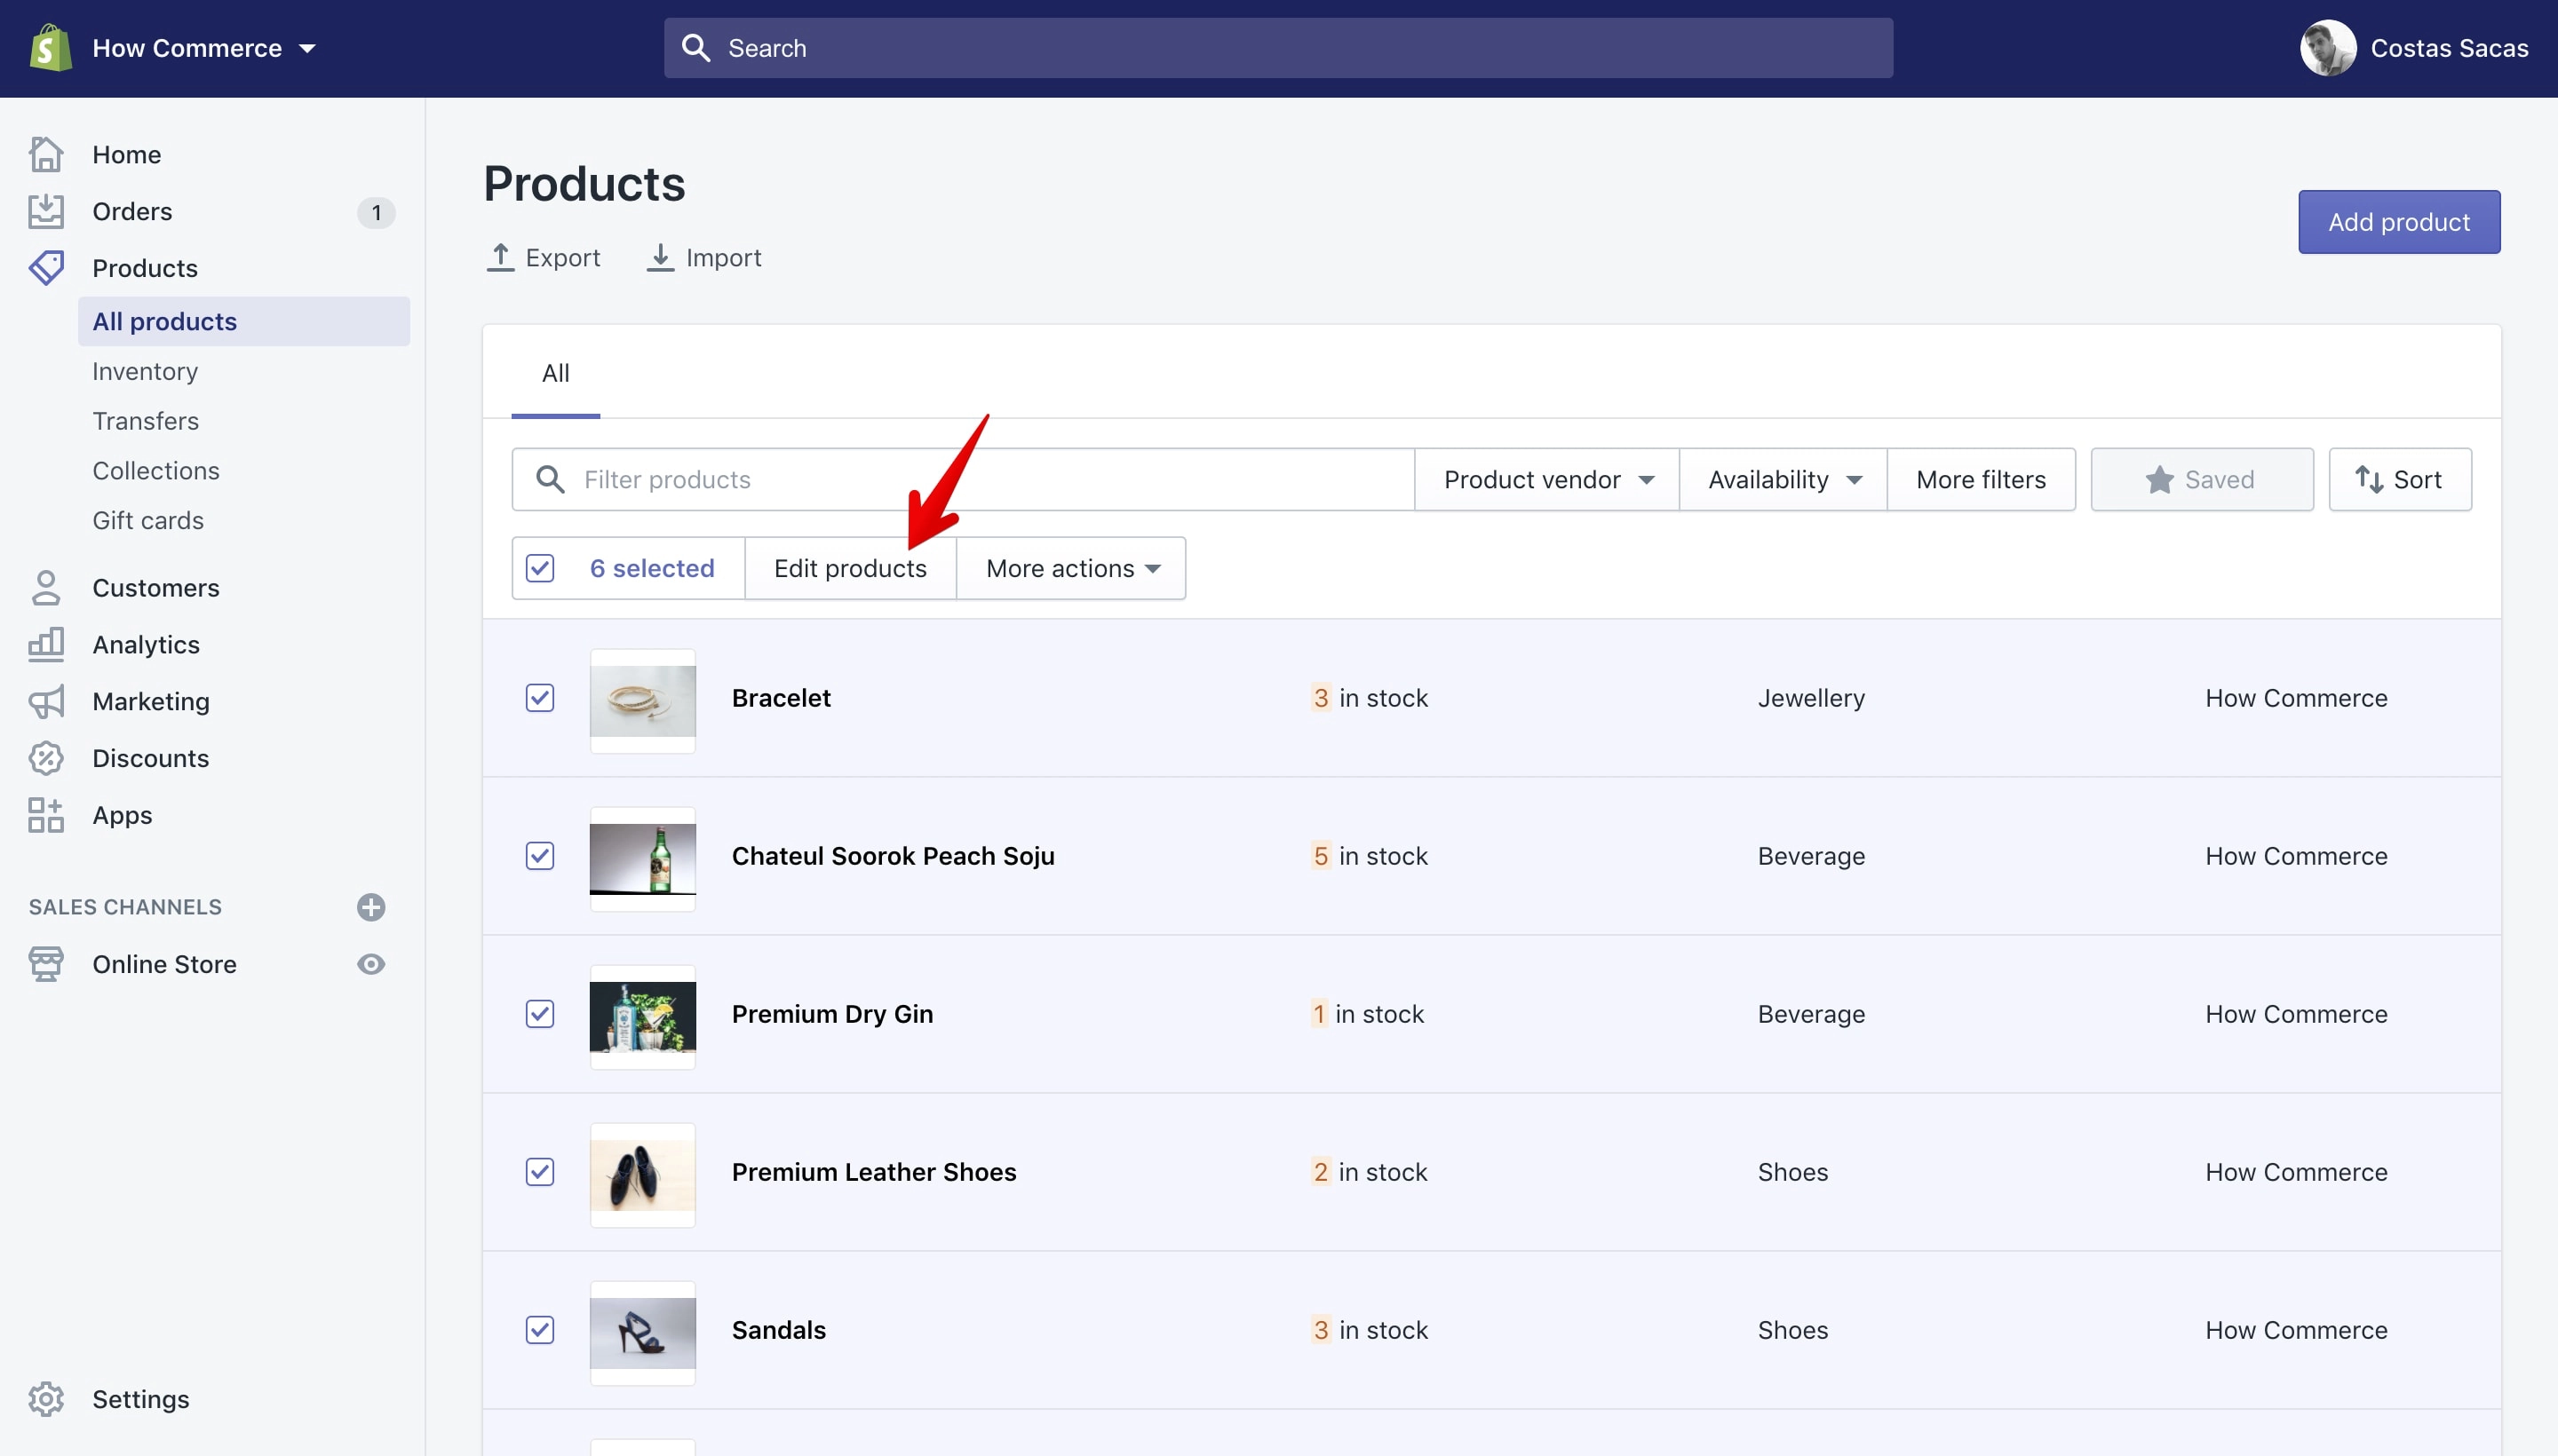
Task: View online store via eye icon
Action: pyautogui.click(x=371, y=964)
